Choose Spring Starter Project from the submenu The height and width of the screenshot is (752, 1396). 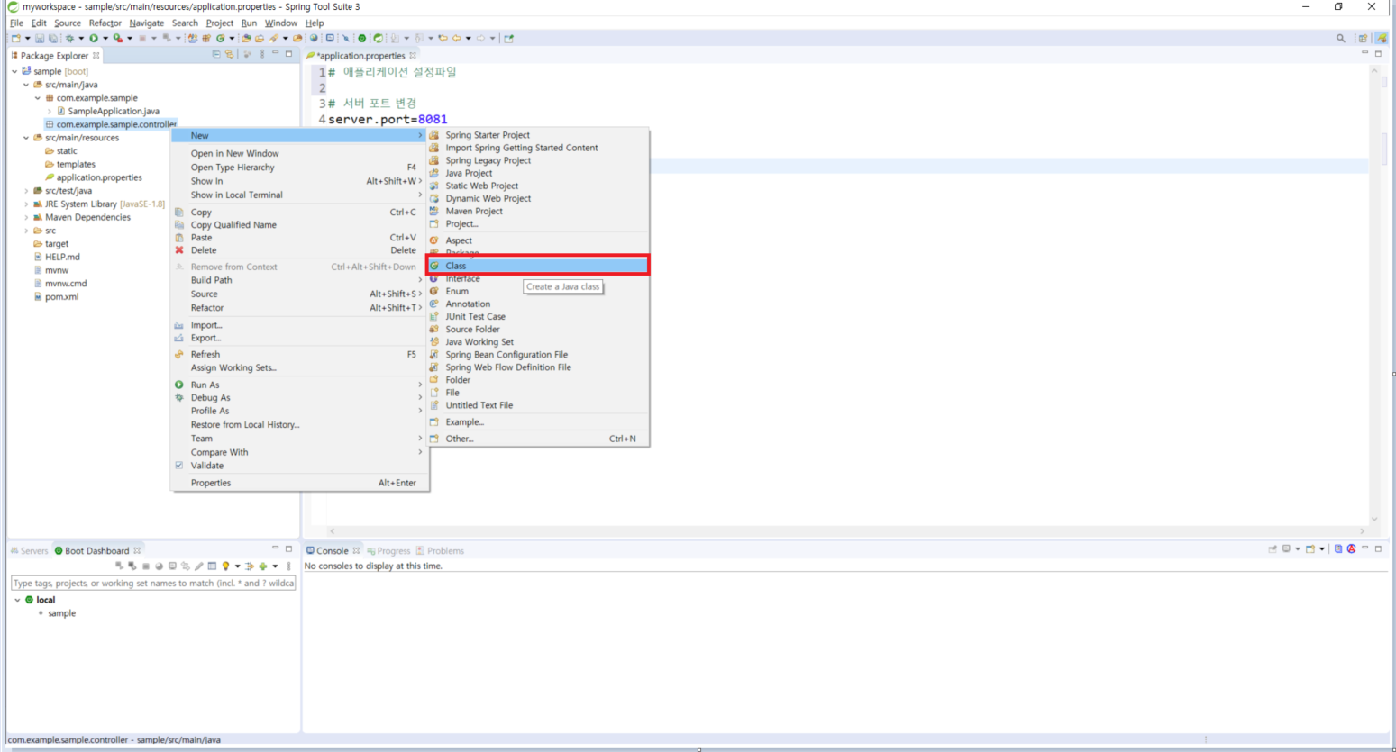[x=537, y=135]
